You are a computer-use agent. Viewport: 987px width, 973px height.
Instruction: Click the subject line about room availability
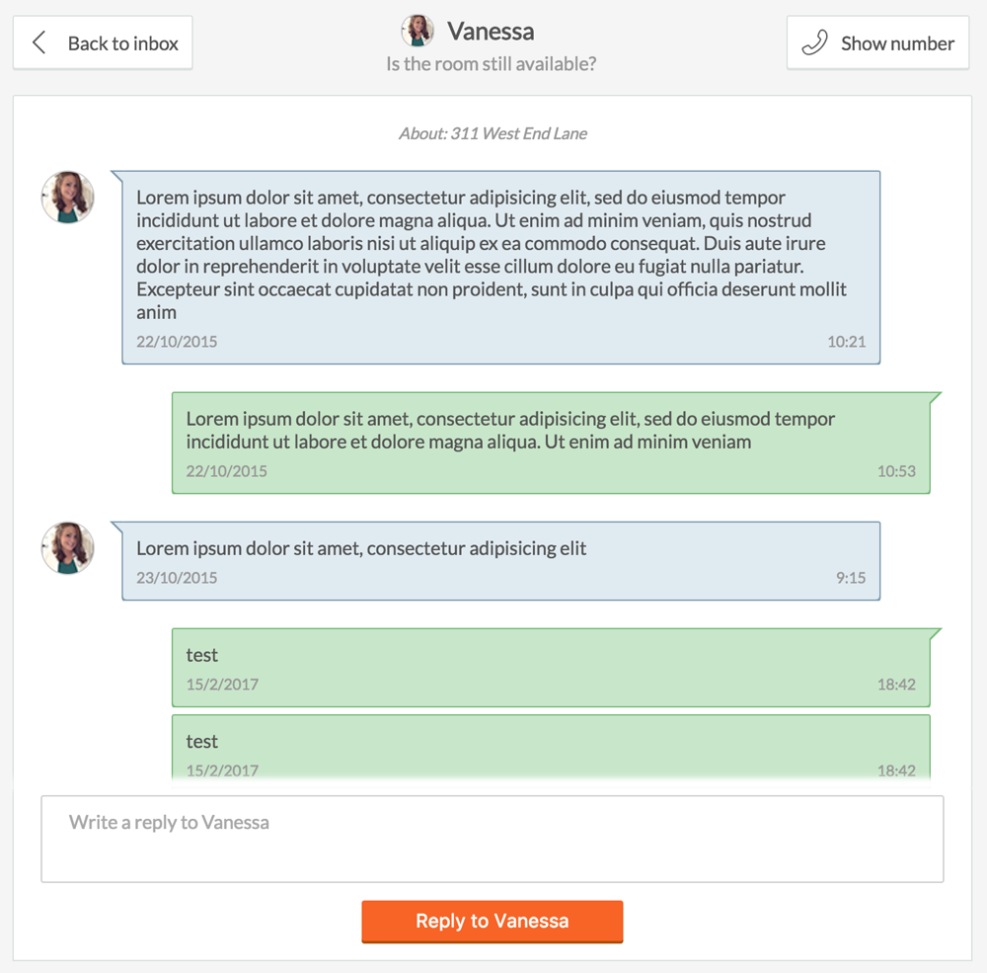tap(492, 64)
